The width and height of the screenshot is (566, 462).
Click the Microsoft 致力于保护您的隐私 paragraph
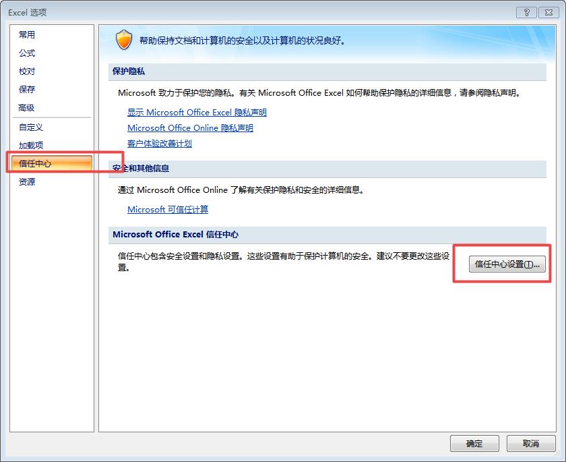[320, 93]
